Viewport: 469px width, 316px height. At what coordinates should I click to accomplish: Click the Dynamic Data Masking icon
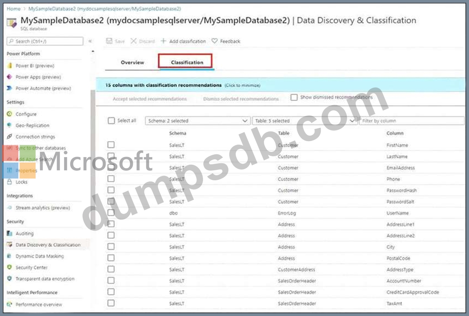pos(10,256)
